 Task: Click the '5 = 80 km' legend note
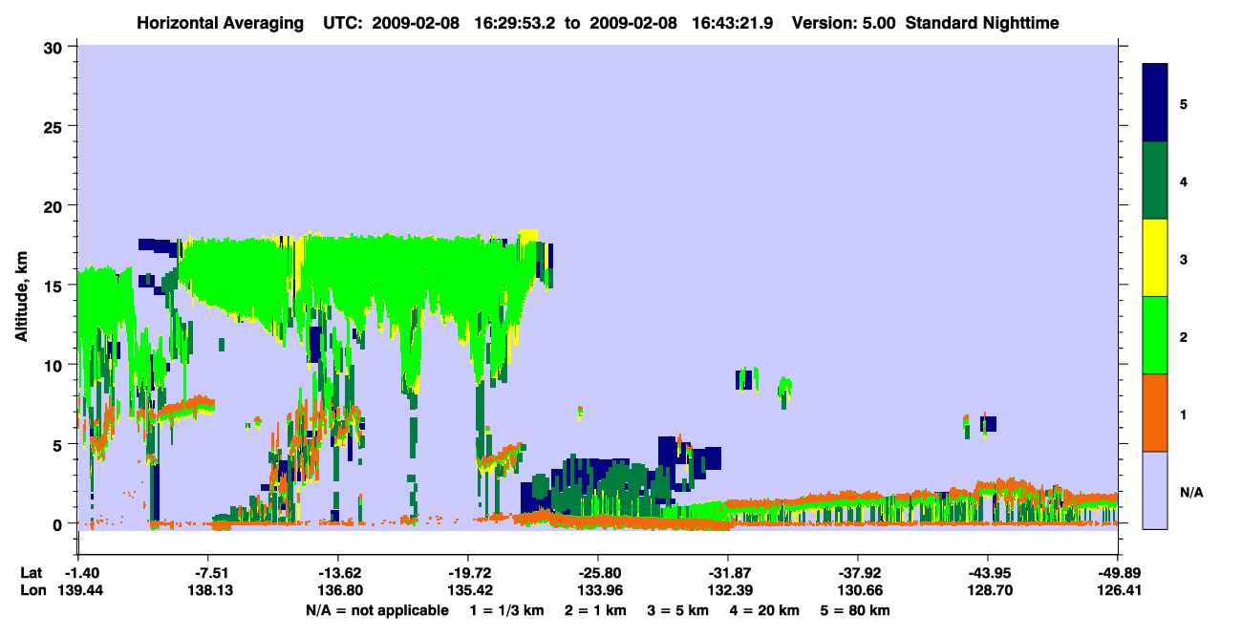point(856,610)
